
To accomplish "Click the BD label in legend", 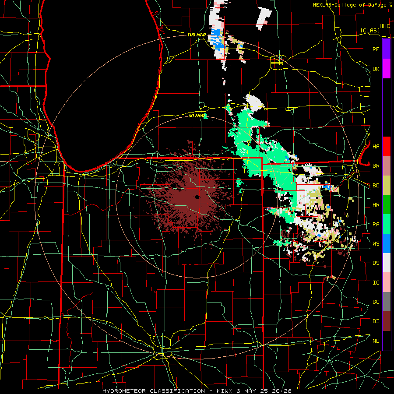I will pos(376,186).
